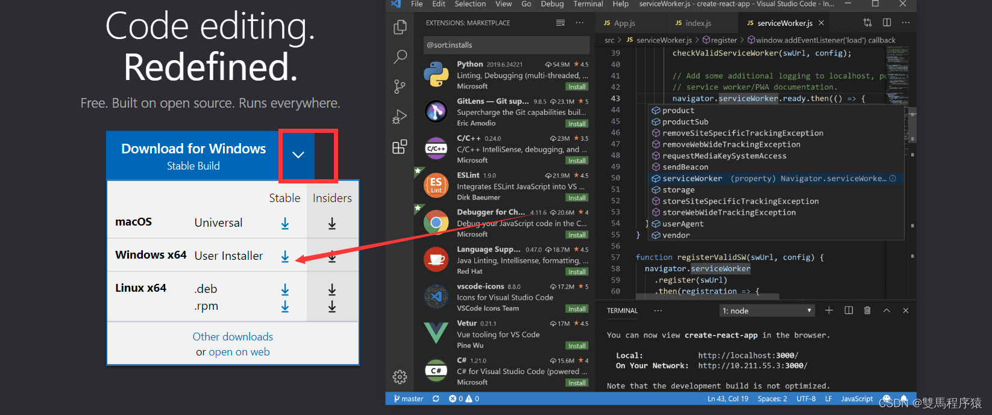Click the clear extensions filter icon
The height and width of the screenshot is (415, 992).
point(560,23)
